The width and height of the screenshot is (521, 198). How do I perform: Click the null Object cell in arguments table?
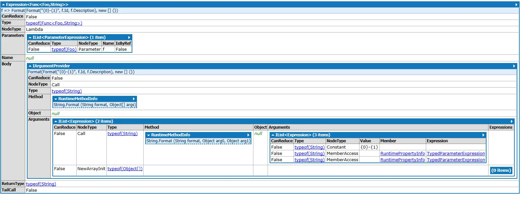click(x=258, y=134)
